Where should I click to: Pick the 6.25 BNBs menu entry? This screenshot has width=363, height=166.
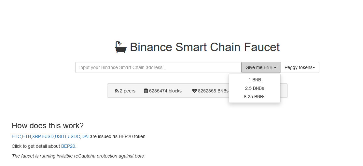click(255, 97)
